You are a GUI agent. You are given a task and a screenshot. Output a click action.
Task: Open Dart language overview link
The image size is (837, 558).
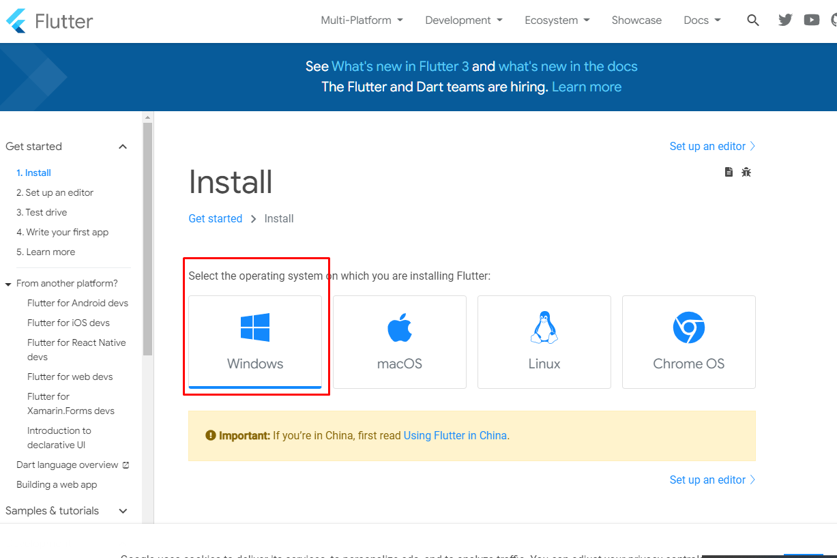pos(68,465)
